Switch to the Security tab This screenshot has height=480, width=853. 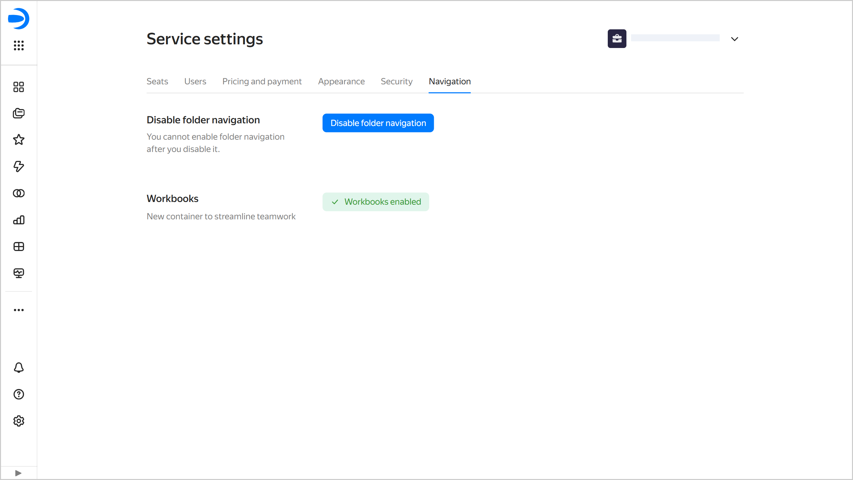397,81
